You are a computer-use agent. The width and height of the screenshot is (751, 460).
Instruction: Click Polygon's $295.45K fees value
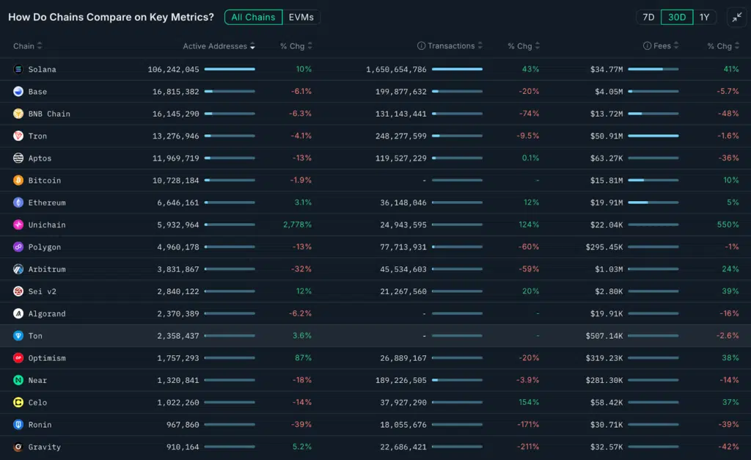tap(604, 247)
